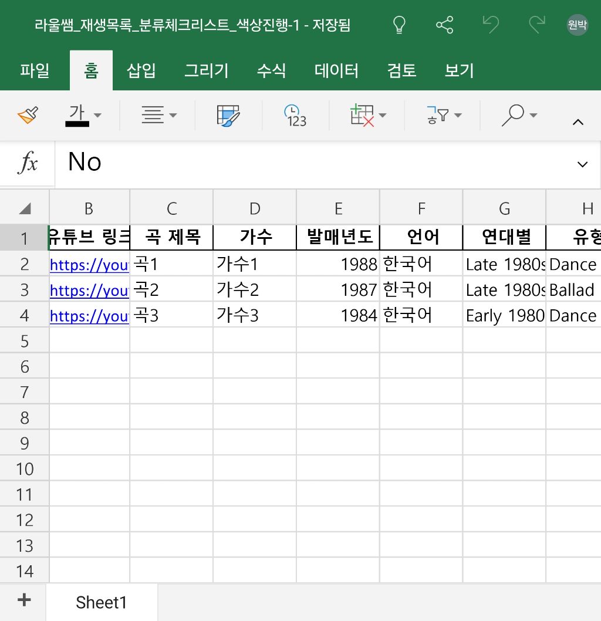Expand the font color dropdown
This screenshot has width=601, height=621.
coord(97,116)
